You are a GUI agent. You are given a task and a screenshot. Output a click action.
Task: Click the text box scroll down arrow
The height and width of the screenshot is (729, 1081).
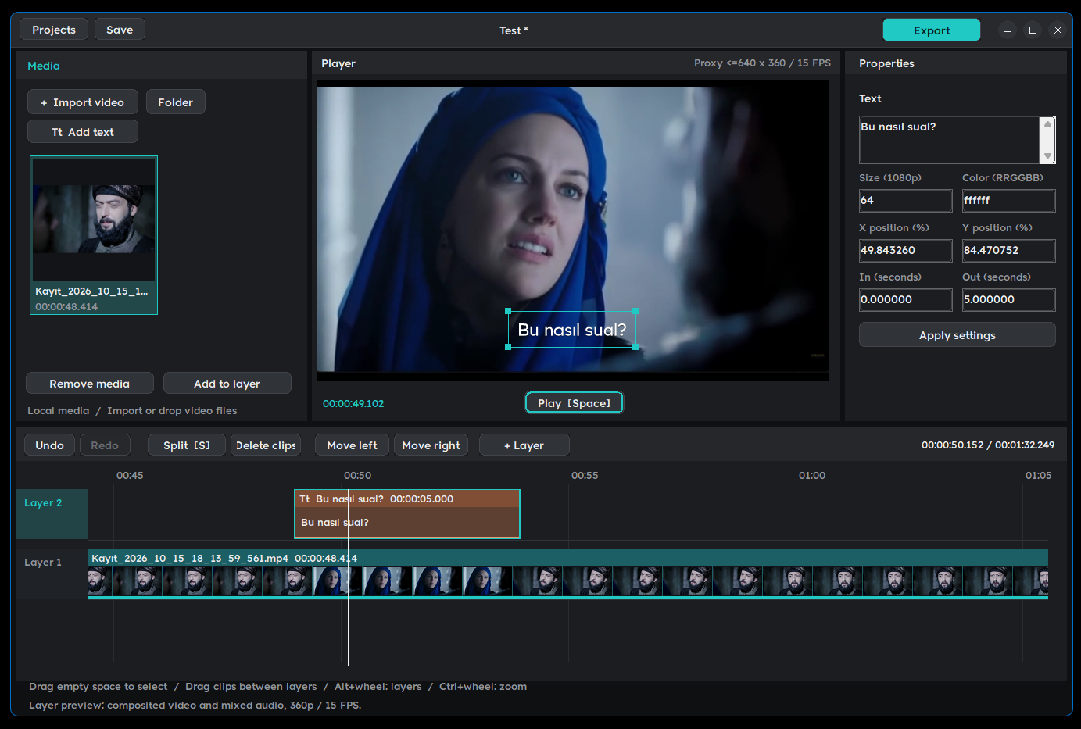tap(1048, 156)
